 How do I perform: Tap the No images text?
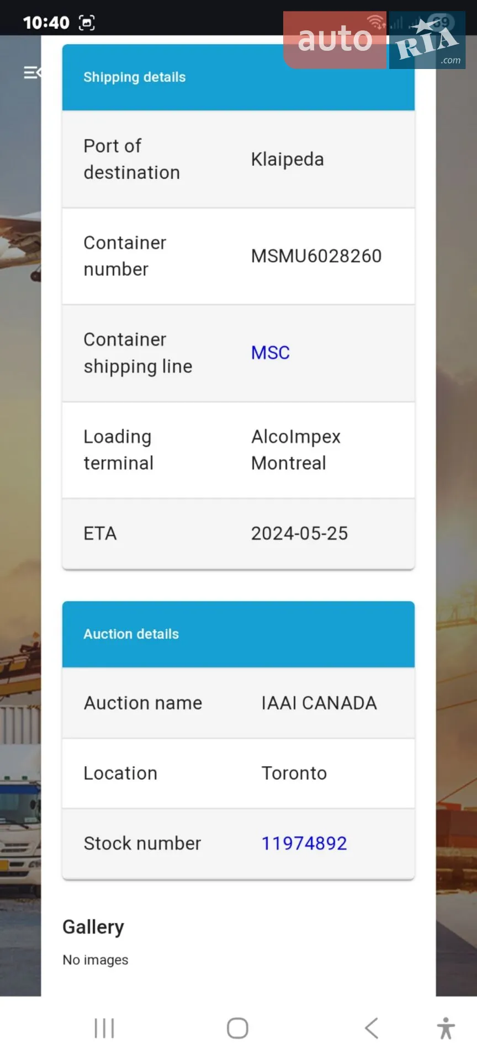(96, 960)
